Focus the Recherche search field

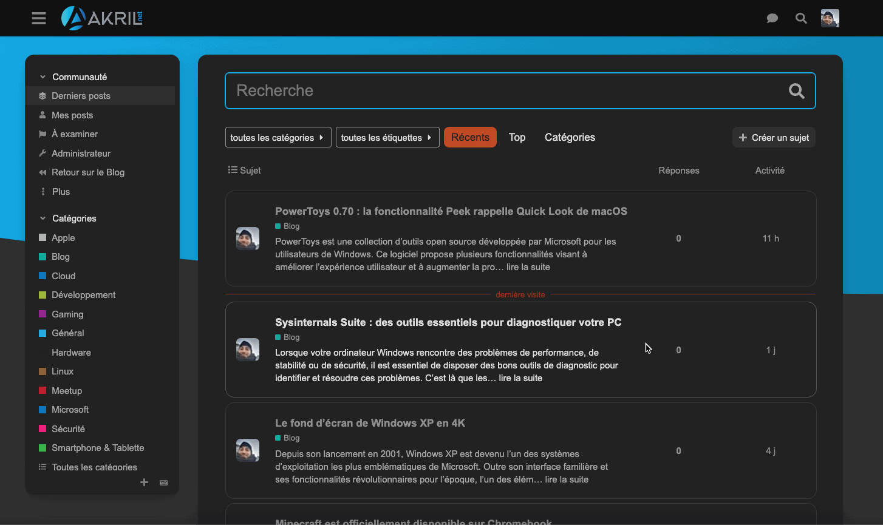(x=520, y=91)
